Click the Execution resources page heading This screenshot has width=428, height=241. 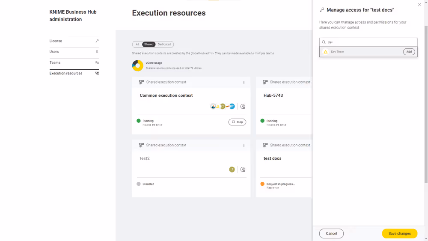tap(169, 13)
